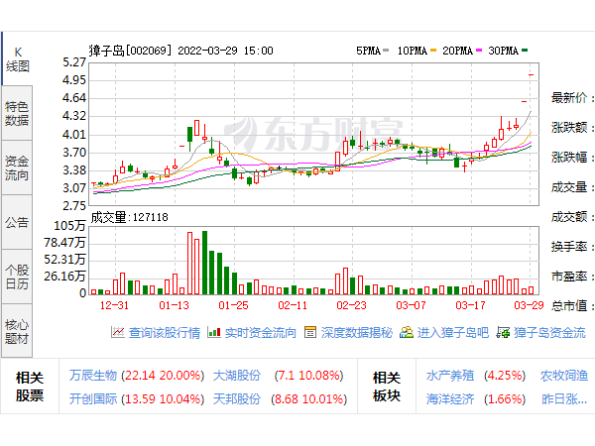This screenshot has height=446, width=595.
Task: Click the people icon before 进入獐子岛吧
Action: (x=407, y=334)
